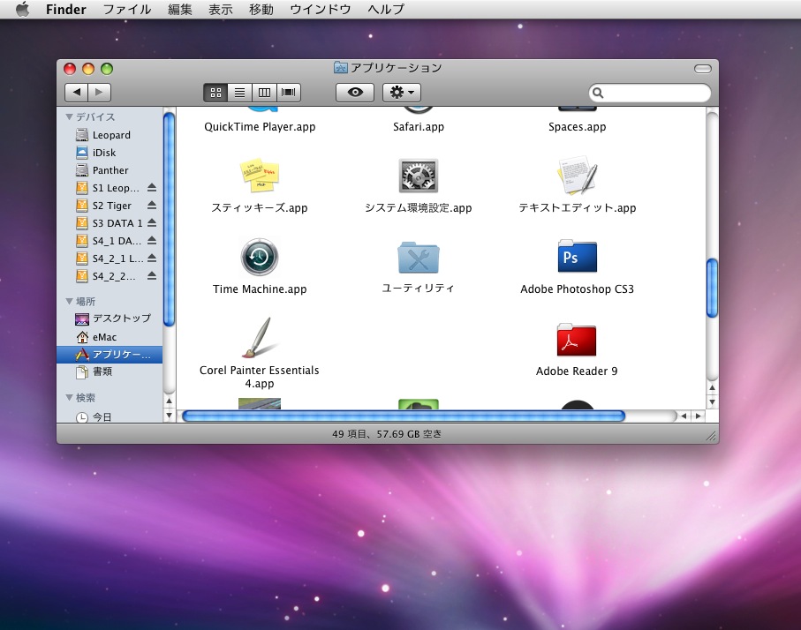801x630 pixels.
Task: Eject the S2 Tiger volume
Action: coord(152,206)
